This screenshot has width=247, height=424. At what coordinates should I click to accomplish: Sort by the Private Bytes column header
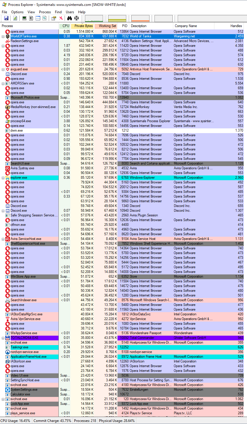coord(83,26)
